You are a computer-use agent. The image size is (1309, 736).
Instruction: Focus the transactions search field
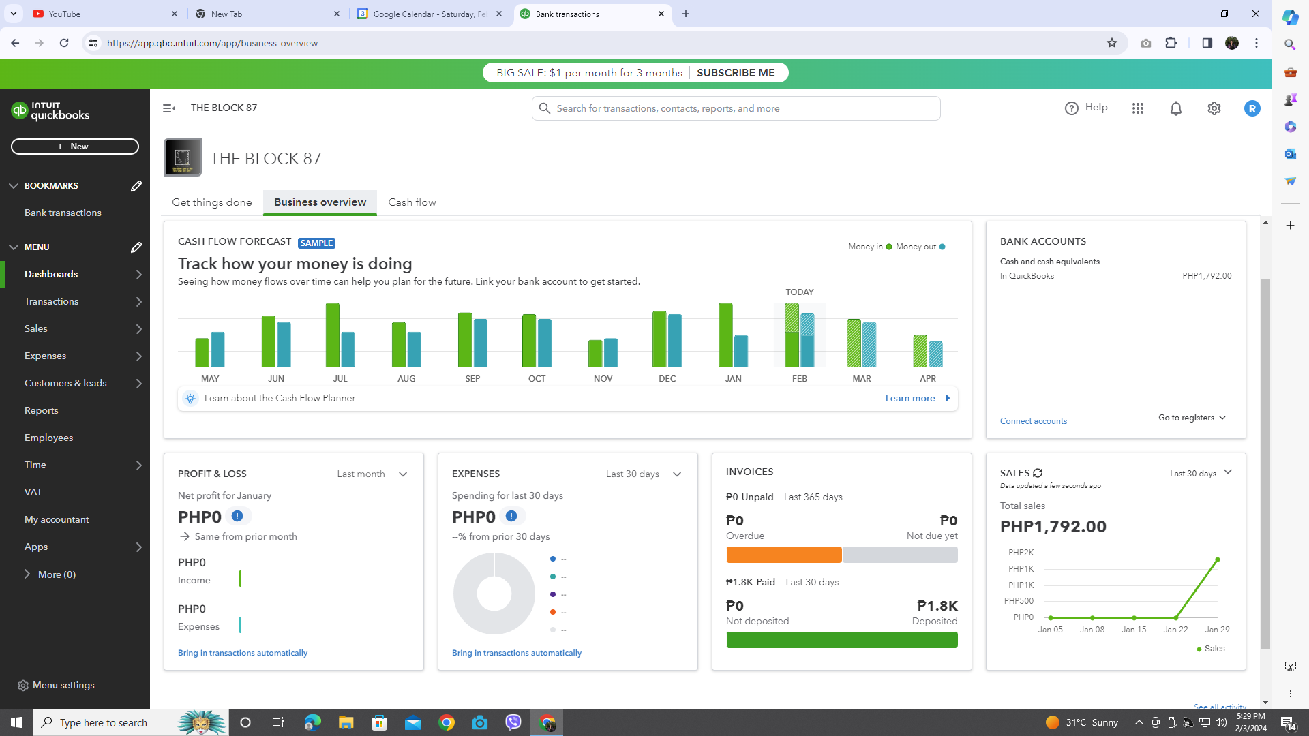736,108
